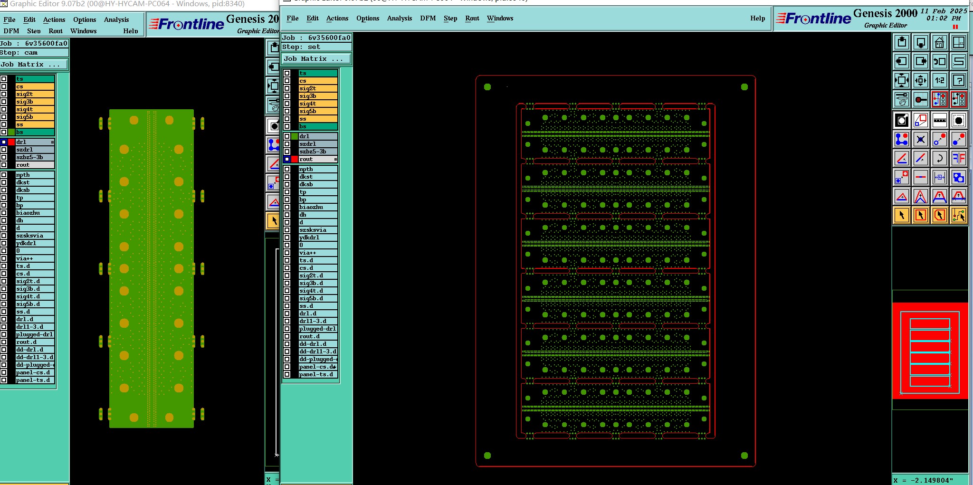Click the curved rotate arrow icon
Viewport: 973px width, 485px height.
pos(940,158)
